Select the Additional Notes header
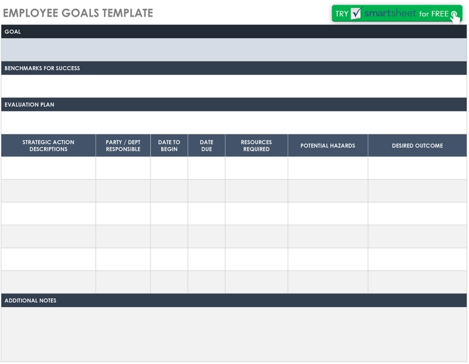This screenshot has height=364, width=469. [x=234, y=300]
